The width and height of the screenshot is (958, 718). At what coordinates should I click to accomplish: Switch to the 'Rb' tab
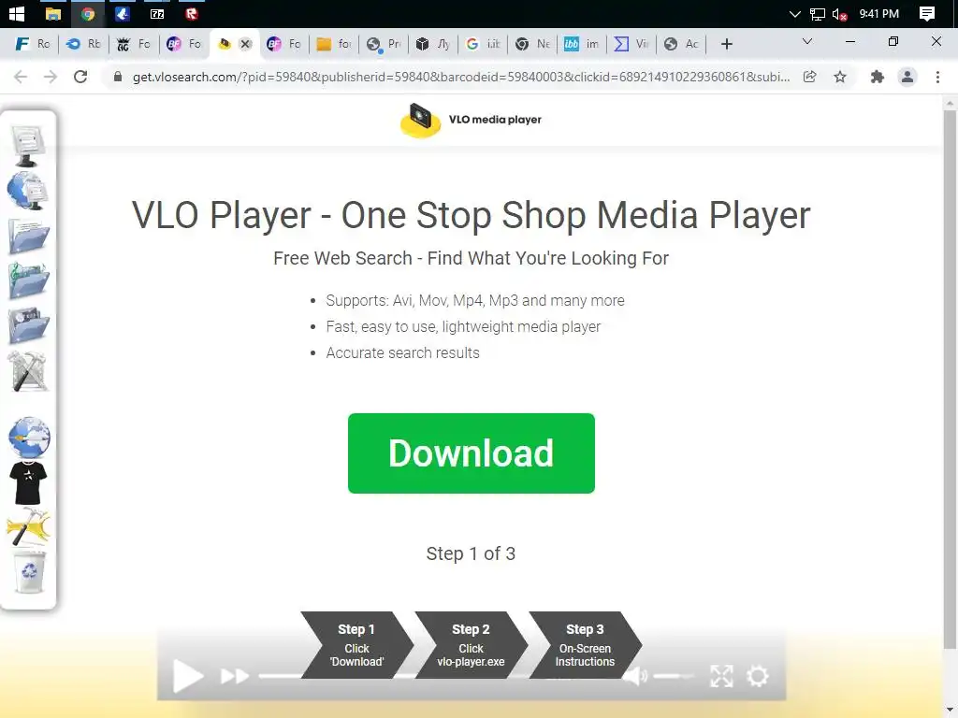pyautogui.click(x=83, y=44)
